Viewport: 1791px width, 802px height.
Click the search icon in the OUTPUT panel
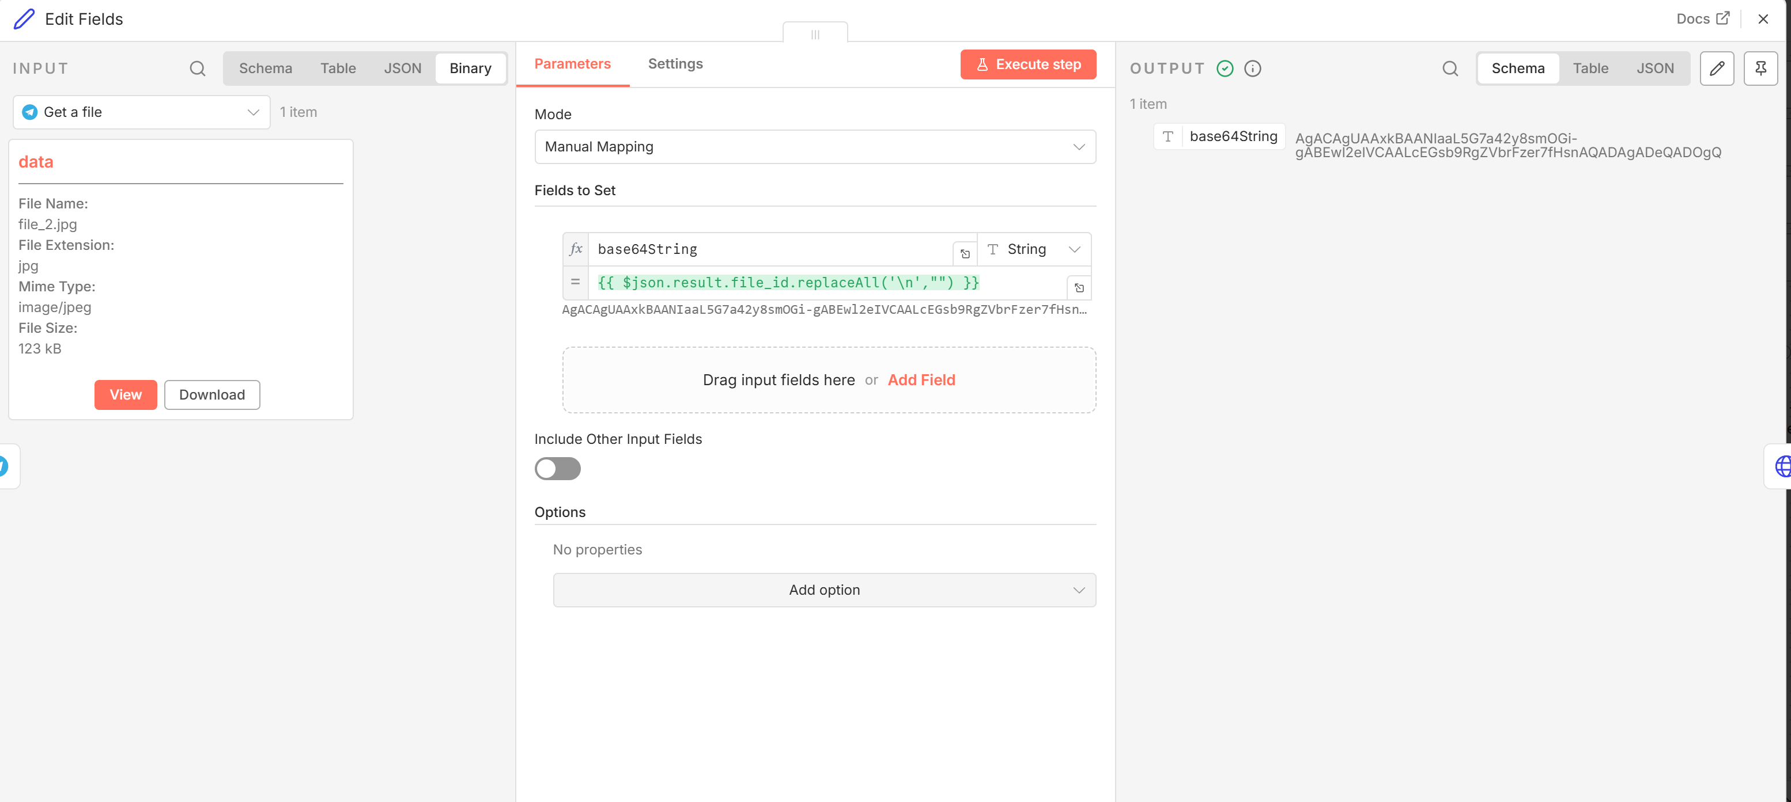(1450, 68)
